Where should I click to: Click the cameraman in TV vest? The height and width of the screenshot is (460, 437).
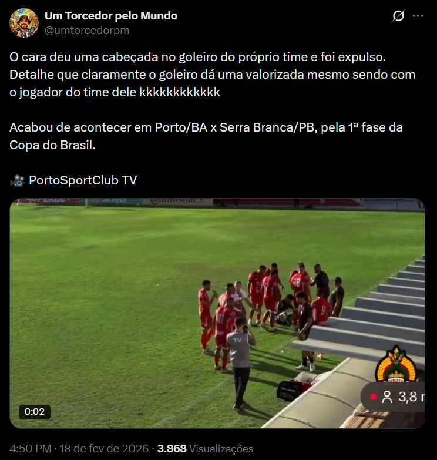click(240, 364)
